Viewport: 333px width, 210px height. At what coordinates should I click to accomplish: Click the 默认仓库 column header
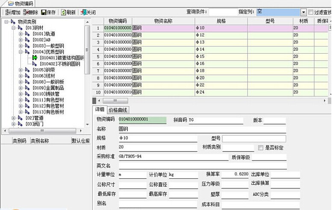click(81, 140)
